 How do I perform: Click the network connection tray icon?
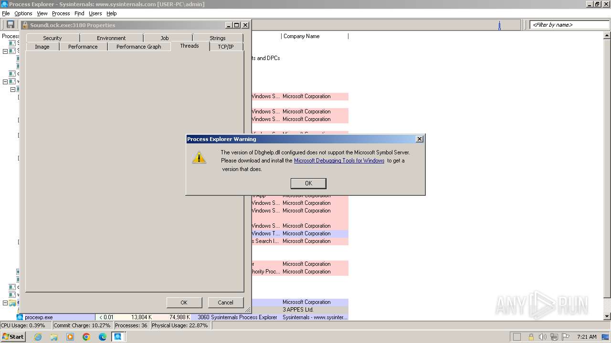[554, 337]
